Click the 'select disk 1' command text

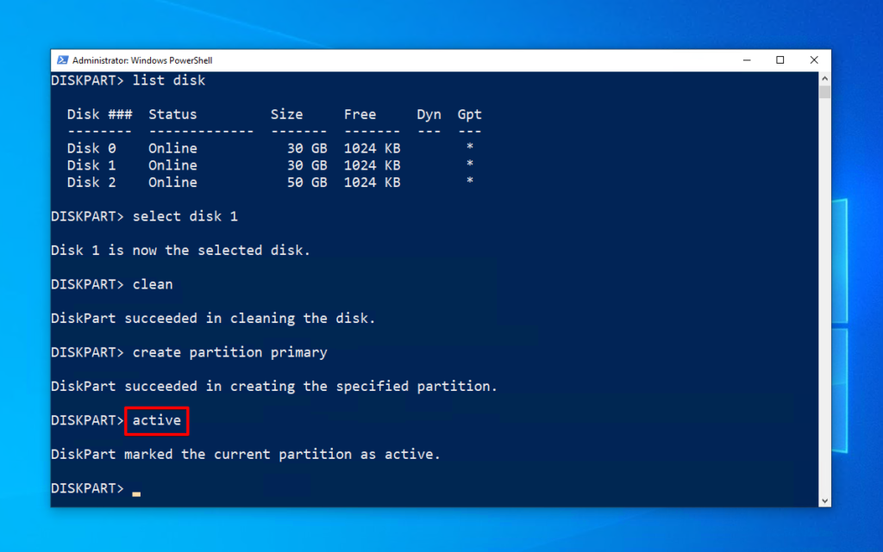[x=185, y=216]
